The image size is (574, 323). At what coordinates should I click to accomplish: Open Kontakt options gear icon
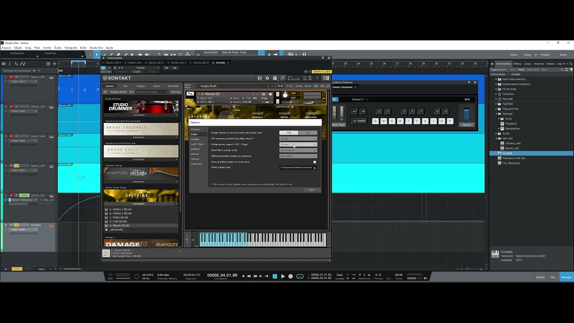[267, 78]
